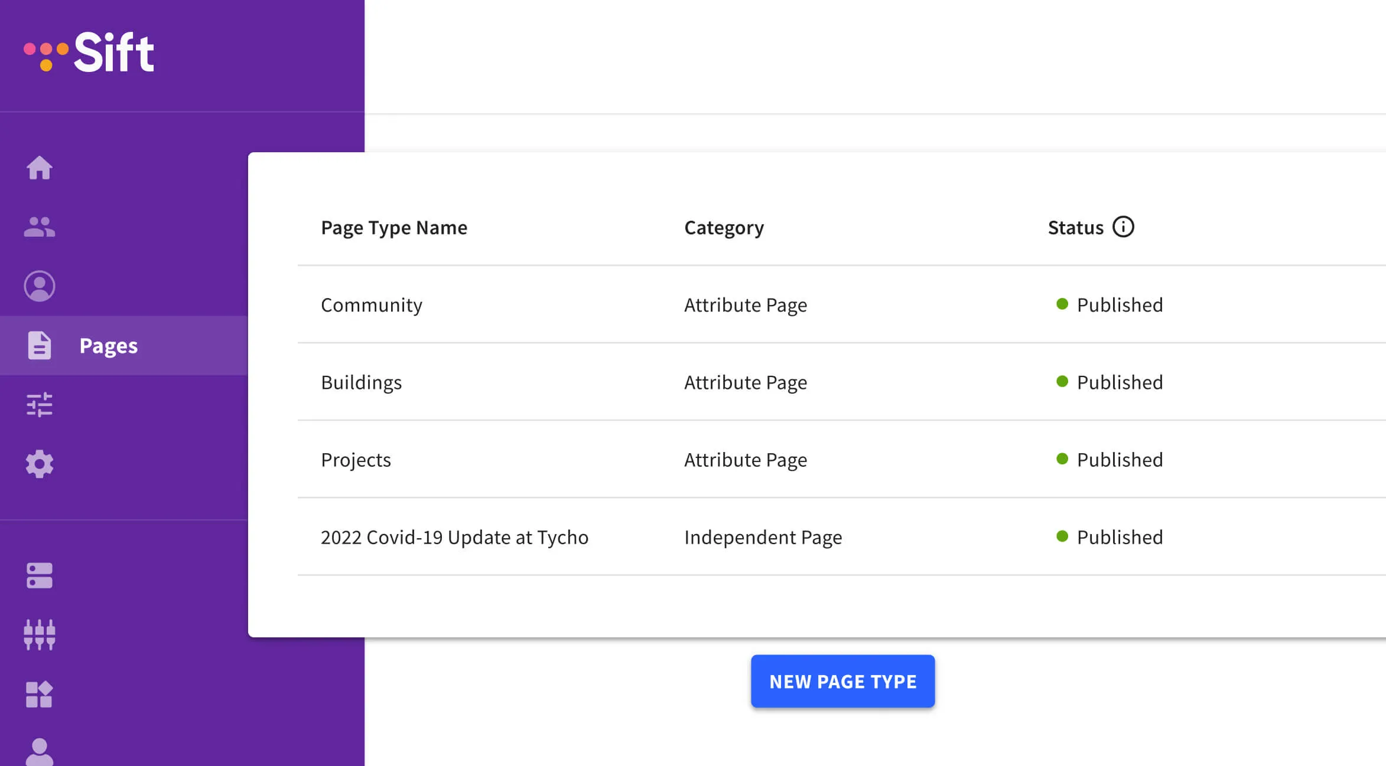
Task: Open the Settings gear icon
Action: point(40,464)
